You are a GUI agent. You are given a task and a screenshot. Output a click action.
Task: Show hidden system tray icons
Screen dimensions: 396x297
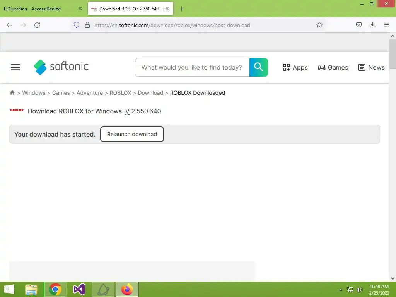click(341, 290)
